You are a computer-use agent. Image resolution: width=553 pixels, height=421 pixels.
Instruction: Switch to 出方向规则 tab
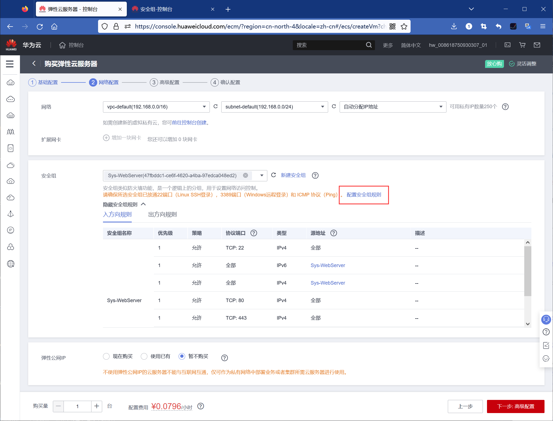pyautogui.click(x=162, y=214)
